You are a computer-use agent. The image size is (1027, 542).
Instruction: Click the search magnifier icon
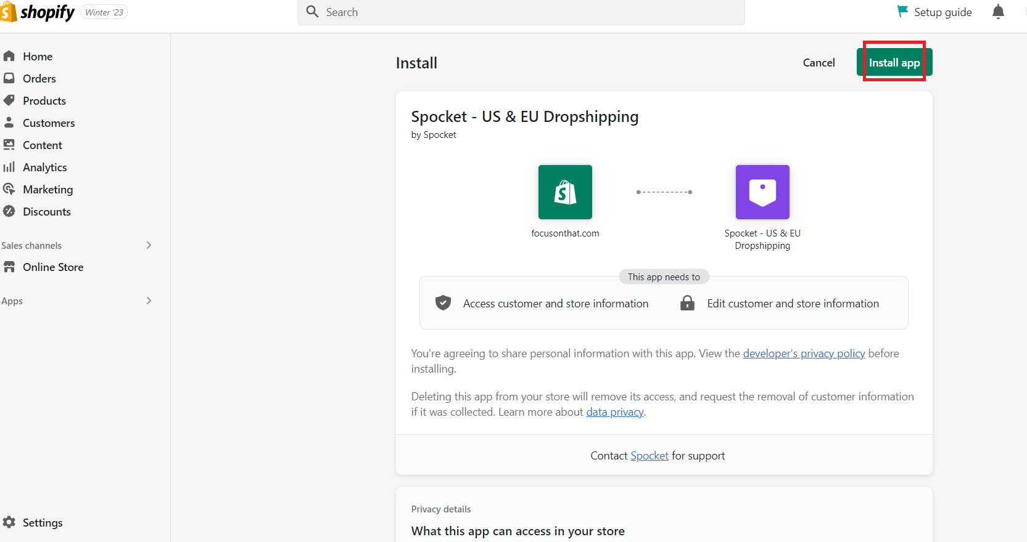point(312,12)
